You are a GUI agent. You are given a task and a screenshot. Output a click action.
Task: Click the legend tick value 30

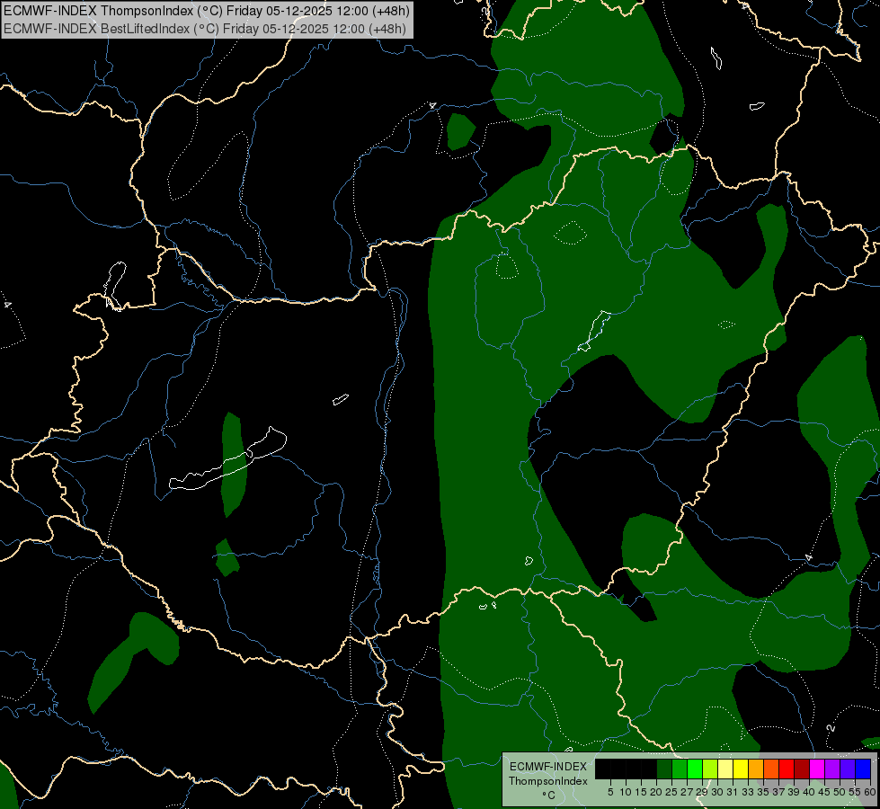(x=717, y=792)
